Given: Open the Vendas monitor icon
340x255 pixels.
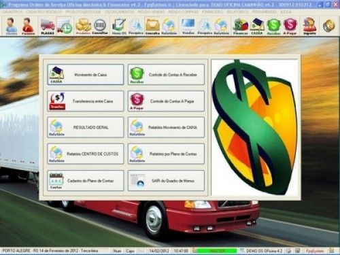Looking at the screenshot, I should click(188, 26).
